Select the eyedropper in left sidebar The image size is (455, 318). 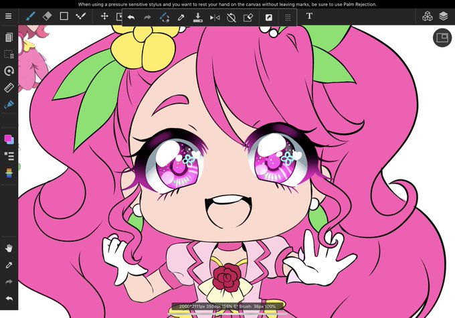click(x=9, y=265)
